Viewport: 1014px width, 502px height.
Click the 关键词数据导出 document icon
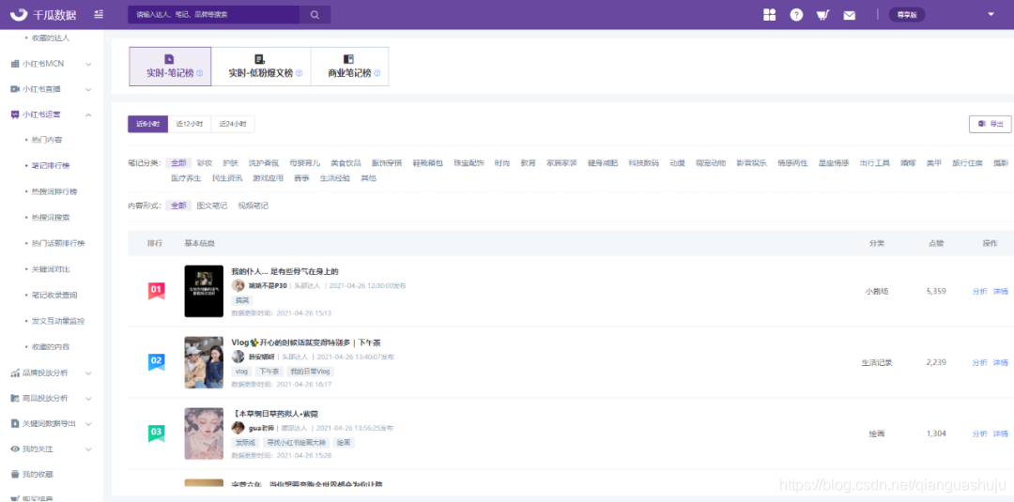click(15, 423)
